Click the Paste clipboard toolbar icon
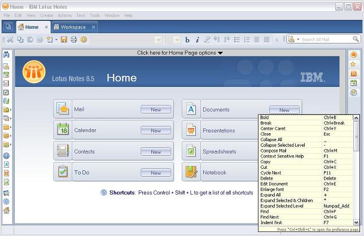The image size is (364, 236). coord(30,40)
